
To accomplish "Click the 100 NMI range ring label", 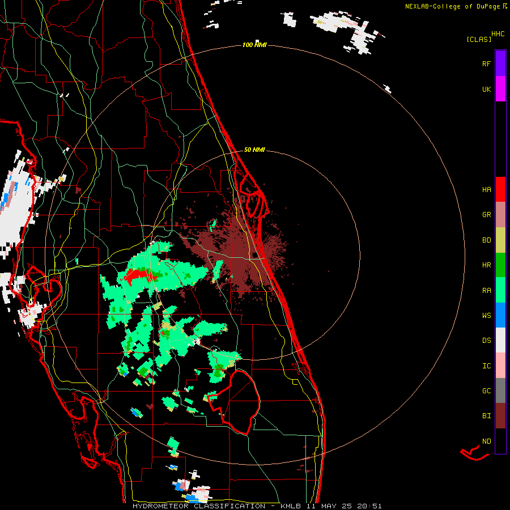I will 254,45.
